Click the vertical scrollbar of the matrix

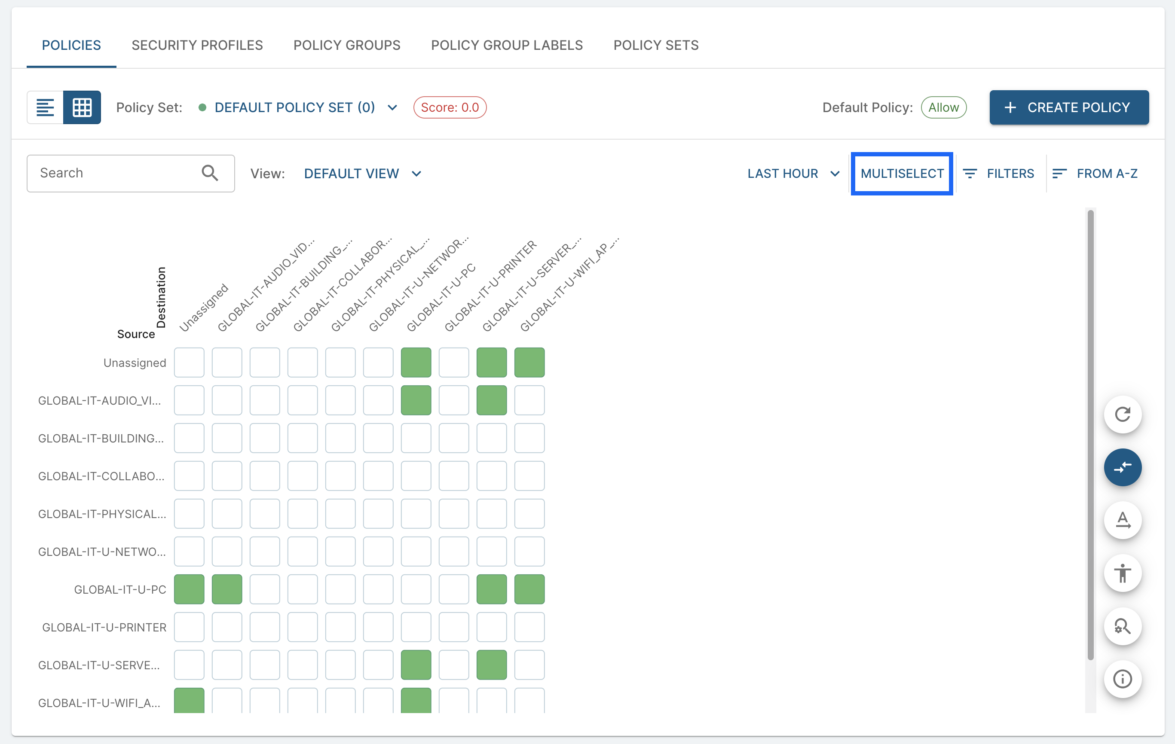[x=1090, y=434]
